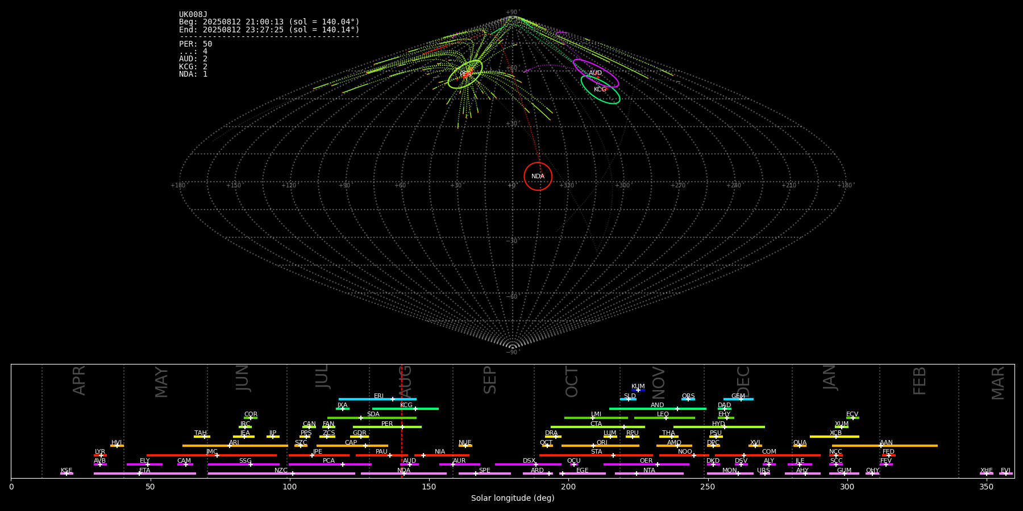The height and width of the screenshot is (511, 1023).
Task: Click the KCG green radiant ellipse
Action: (600, 90)
